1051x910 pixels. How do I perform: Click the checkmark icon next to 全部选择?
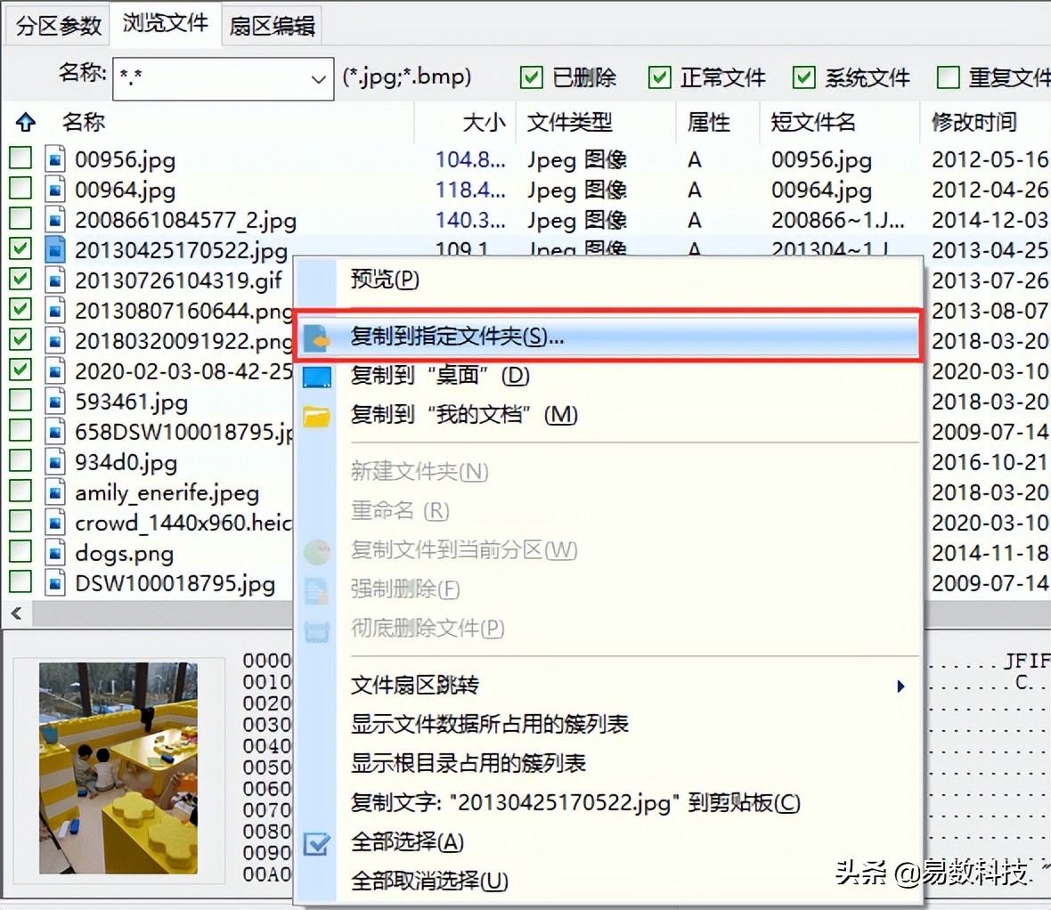315,843
